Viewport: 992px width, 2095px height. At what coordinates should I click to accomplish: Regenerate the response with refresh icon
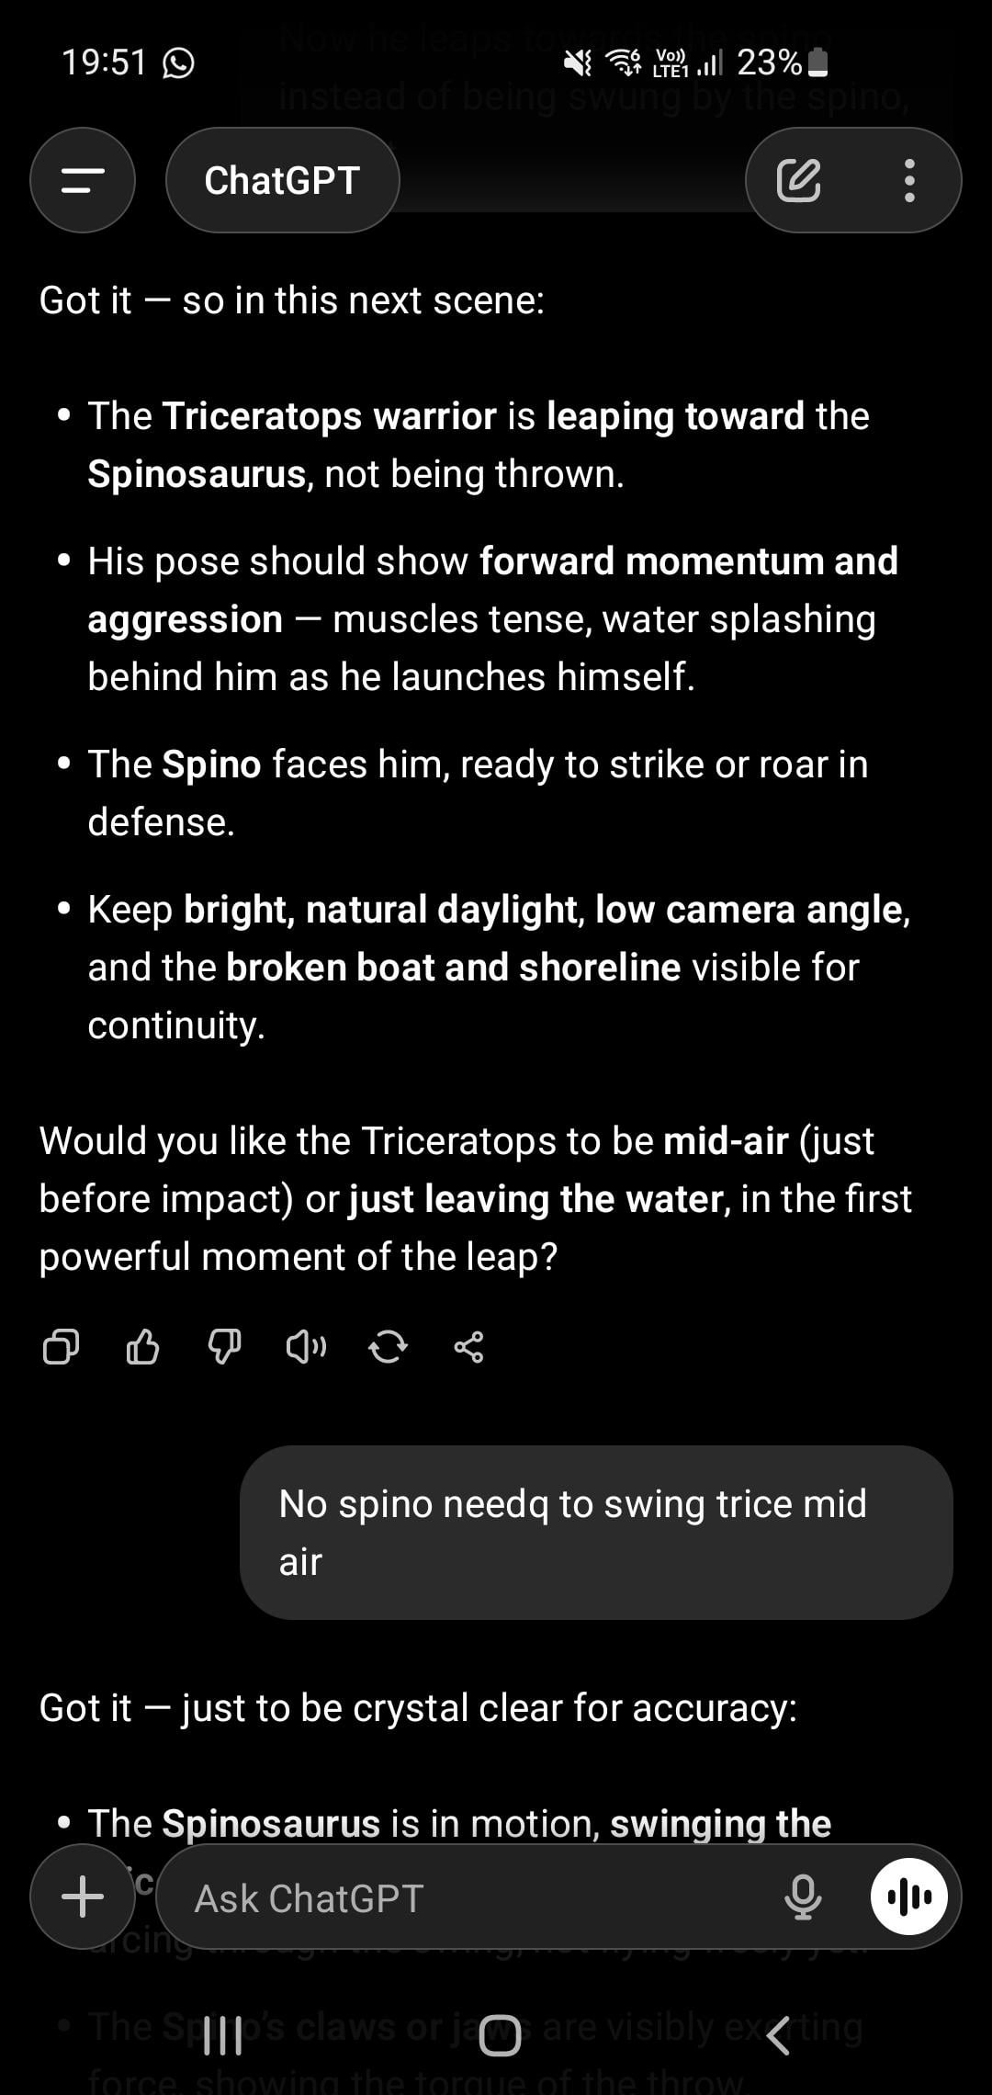click(x=388, y=1347)
